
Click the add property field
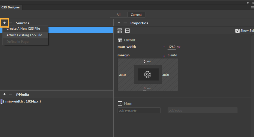139,111
